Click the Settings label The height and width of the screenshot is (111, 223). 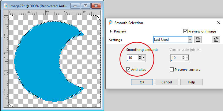[115, 40]
